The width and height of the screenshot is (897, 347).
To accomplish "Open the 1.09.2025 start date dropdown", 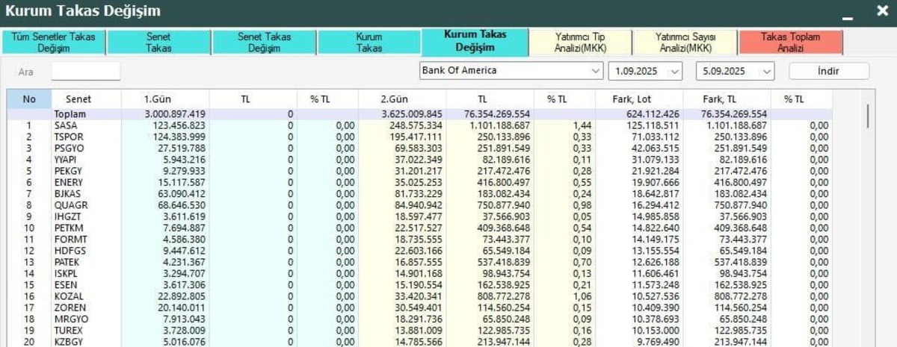I will (x=647, y=71).
